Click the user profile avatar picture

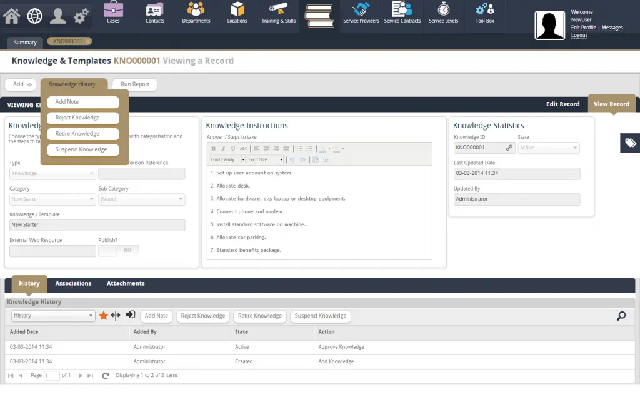click(550, 25)
